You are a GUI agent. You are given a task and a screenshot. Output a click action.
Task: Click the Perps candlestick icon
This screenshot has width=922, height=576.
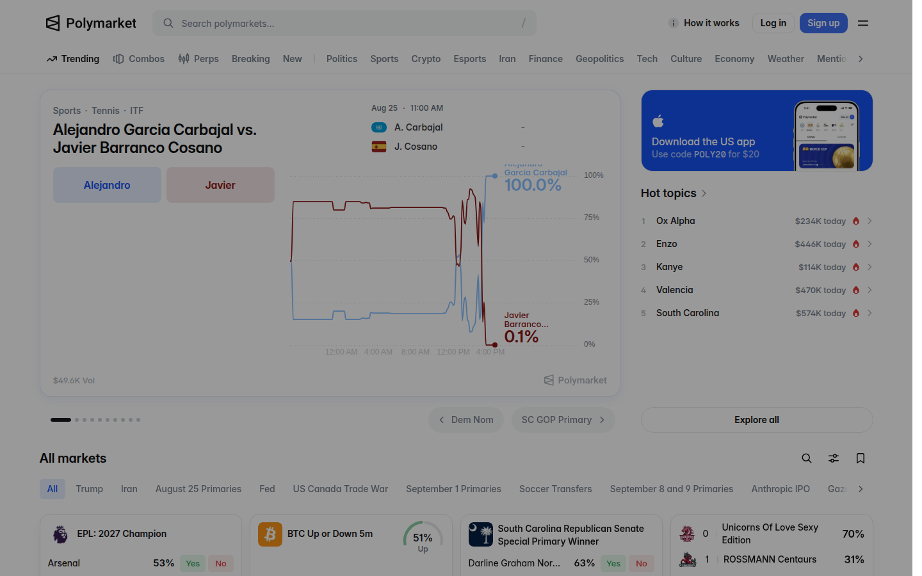coord(184,59)
